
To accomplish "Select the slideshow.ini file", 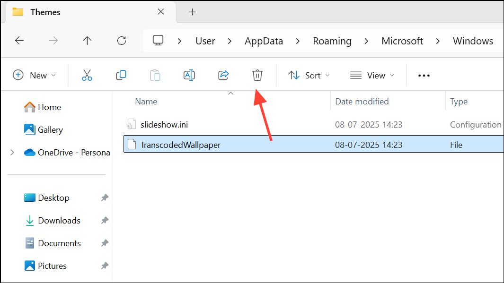I will click(164, 125).
